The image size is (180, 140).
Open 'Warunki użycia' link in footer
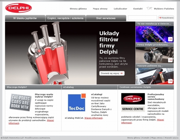click(x=171, y=138)
